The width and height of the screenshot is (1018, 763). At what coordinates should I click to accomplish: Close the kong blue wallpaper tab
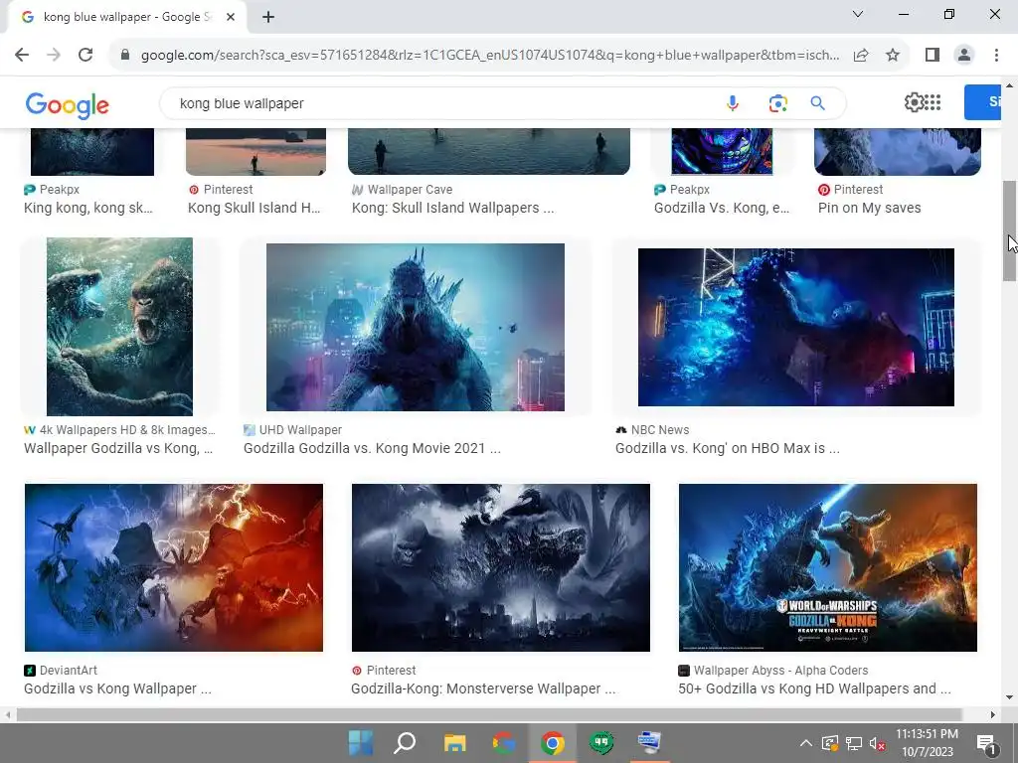click(x=231, y=17)
